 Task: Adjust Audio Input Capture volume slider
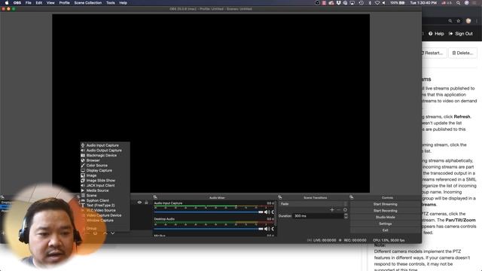pyautogui.click(x=209, y=212)
